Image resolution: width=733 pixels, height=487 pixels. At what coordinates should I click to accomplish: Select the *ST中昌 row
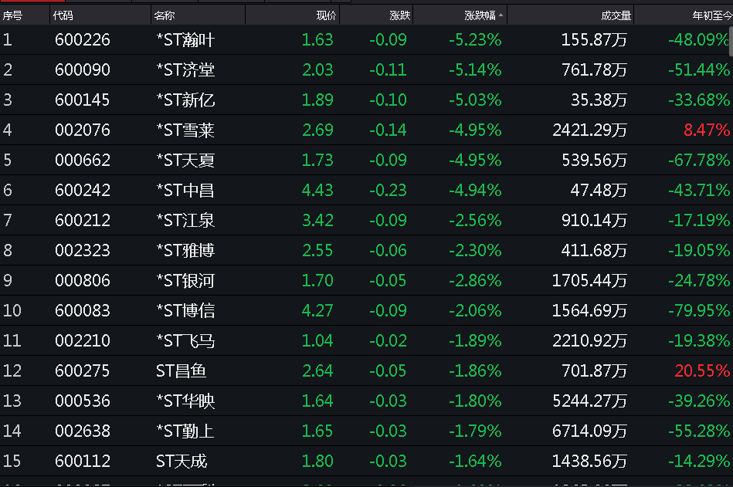point(185,191)
